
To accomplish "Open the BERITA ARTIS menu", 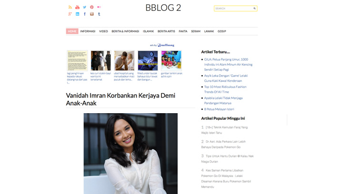I will point(166,31).
